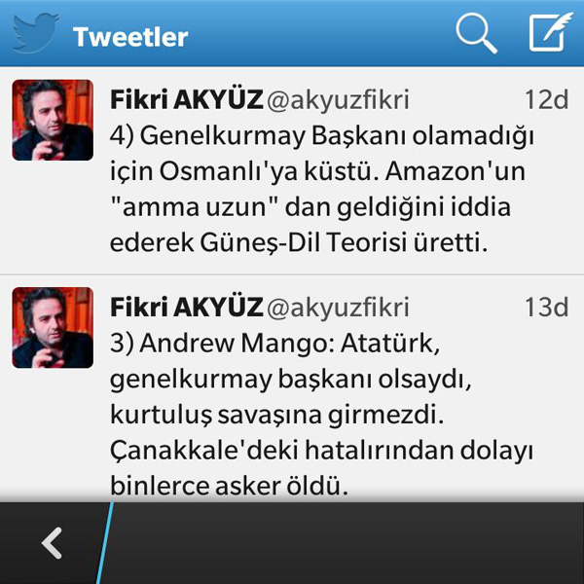Click the blue diagonal divider in bottom bar

point(105,543)
